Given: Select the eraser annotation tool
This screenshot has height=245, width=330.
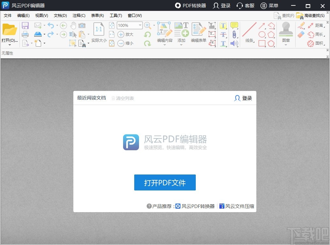Looking at the screenshot, I should 301,34.
